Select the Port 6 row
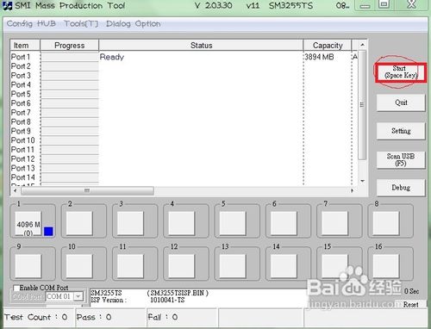 click(184, 103)
